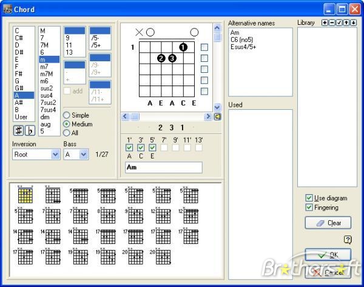Select the second open chord thumbnail
Viewport: 364px width, 287px height.
click(x=53, y=194)
